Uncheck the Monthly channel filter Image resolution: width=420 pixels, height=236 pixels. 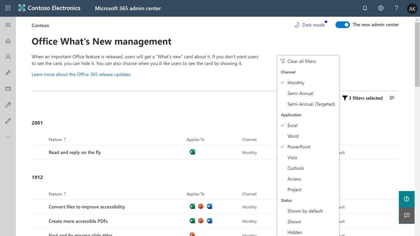pyautogui.click(x=308, y=83)
